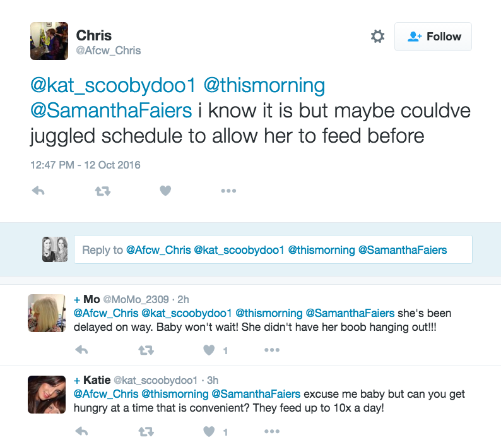Open more options on Chris's main tweet
Image resolution: width=501 pixels, height=447 pixels.
point(228,191)
